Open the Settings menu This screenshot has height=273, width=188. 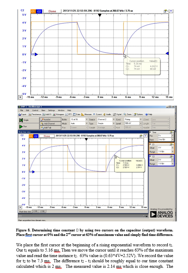coord(51,111)
